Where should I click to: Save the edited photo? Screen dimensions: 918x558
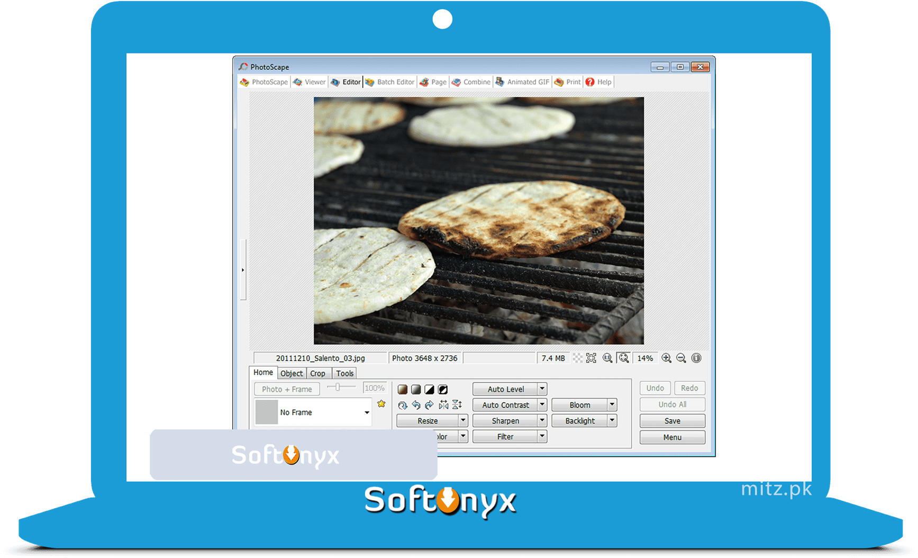tap(672, 421)
